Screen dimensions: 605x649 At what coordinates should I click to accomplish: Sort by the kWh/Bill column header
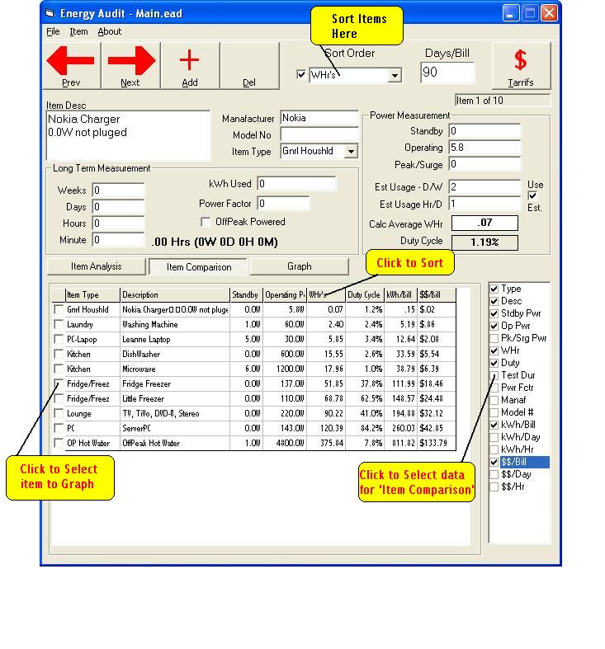tap(400, 294)
